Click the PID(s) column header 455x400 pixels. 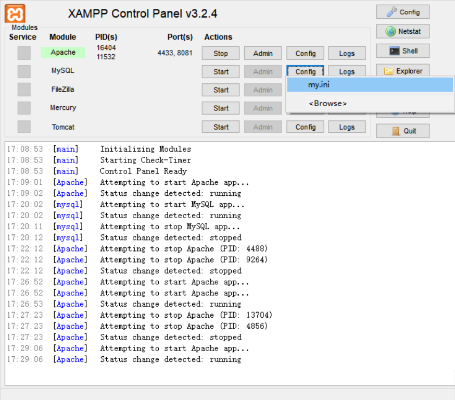point(106,37)
